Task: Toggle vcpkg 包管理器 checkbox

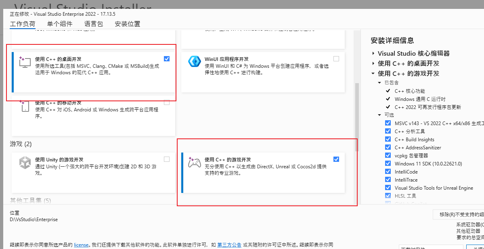Action: pyautogui.click(x=388, y=155)
